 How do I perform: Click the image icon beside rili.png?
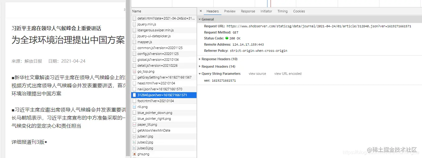pos(134,107)
